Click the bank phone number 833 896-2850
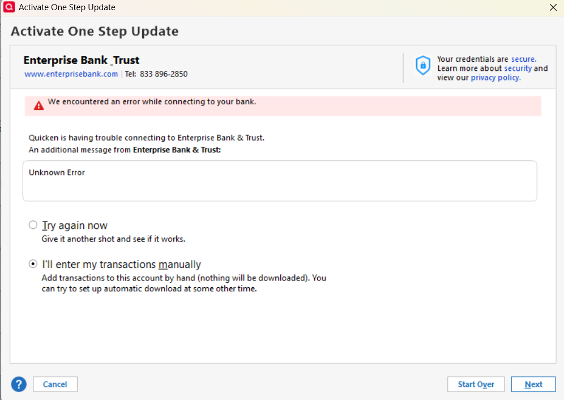This screenshot has height=400, width=564. (163, 74)
